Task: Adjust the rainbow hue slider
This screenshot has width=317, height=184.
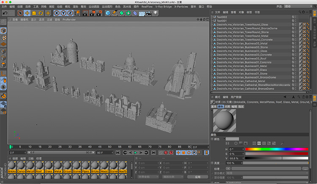Action: (277, 149)
